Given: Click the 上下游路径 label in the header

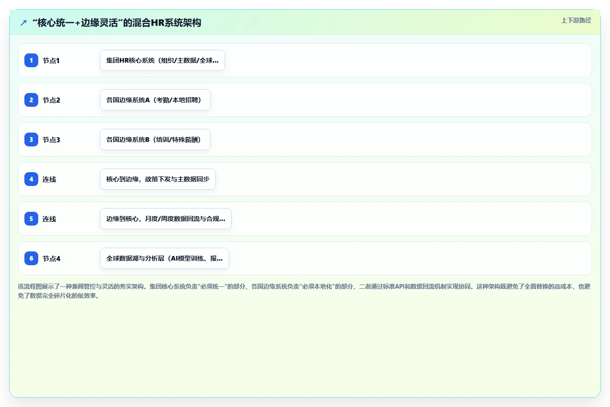Looking at the screenshot, I should pos(576,20).
